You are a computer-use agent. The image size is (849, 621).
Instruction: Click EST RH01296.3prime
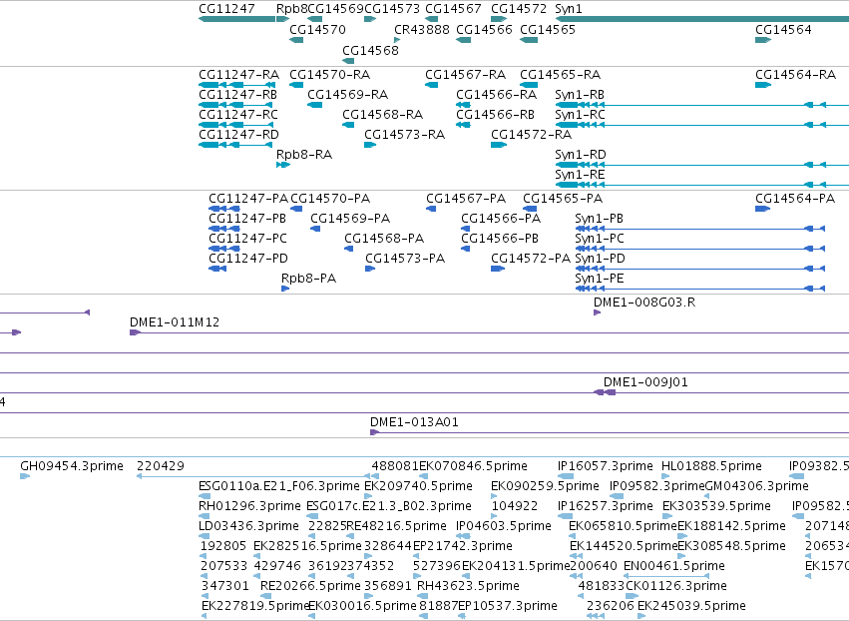[x=249, y=506]
